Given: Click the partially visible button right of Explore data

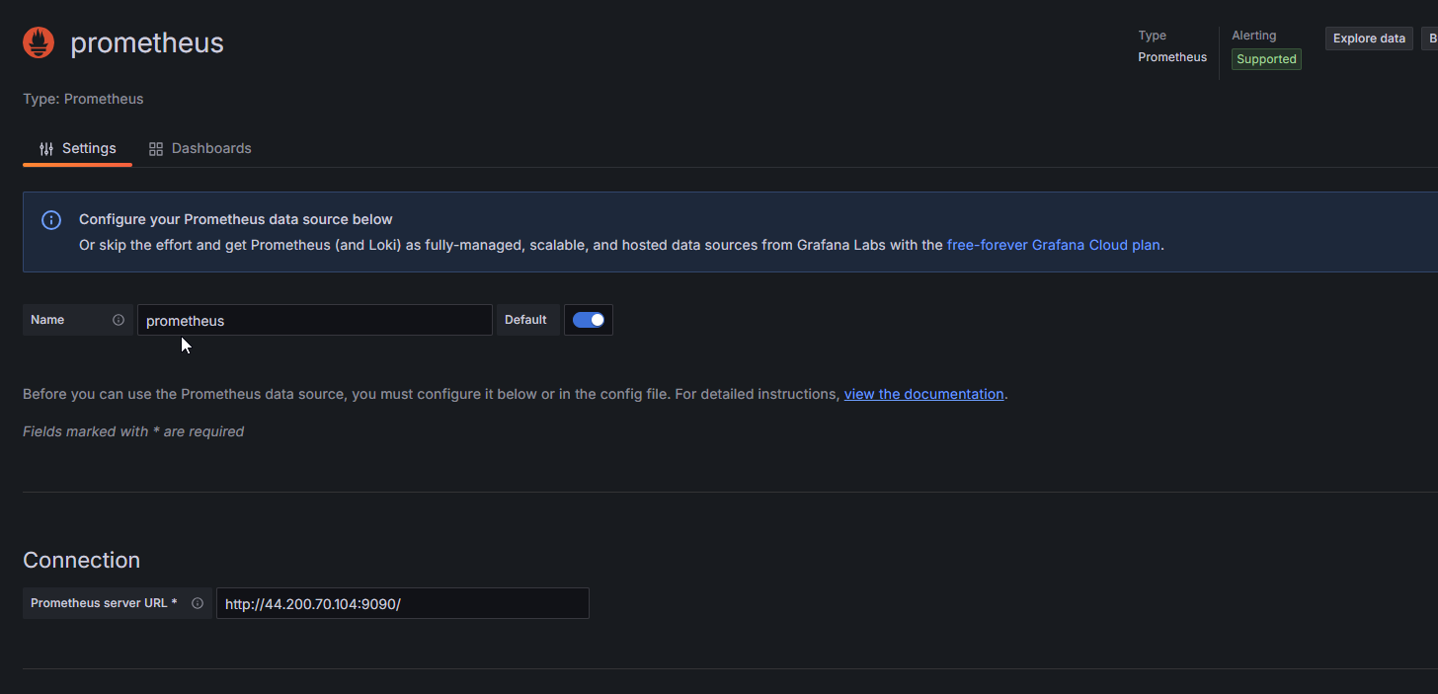Looking at the screenshot, I should tap(1430, 39).
